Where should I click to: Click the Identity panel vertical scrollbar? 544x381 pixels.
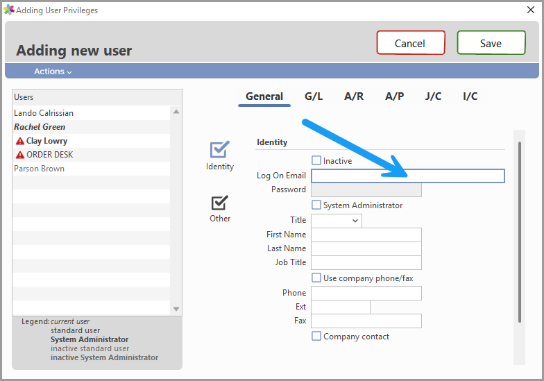[519, 232]
